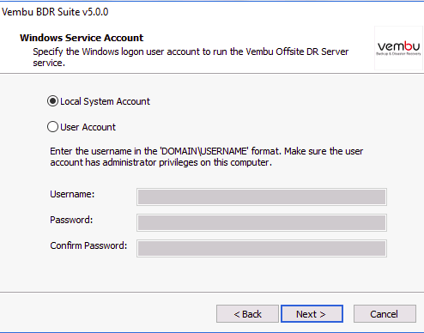Click the 'DOMAIN\USERNAME' format instruction text

[206, 151]
